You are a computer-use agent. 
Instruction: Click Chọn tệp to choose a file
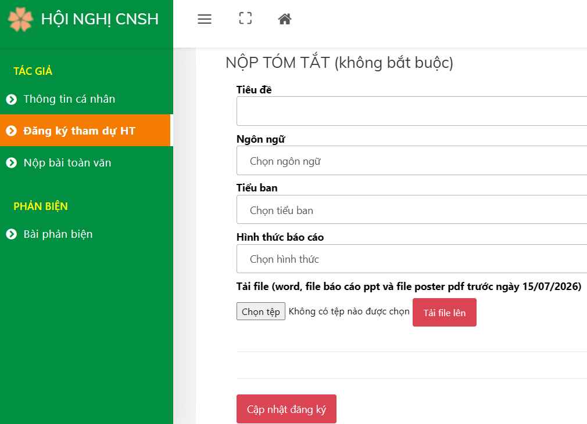pyautogui.click(x=260, y=311)
